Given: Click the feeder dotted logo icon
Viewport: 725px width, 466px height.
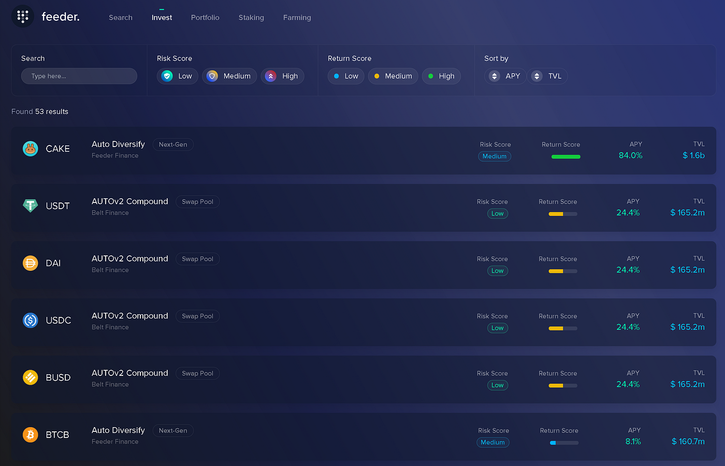Looking at the screenshot, I should click(23, 17).
